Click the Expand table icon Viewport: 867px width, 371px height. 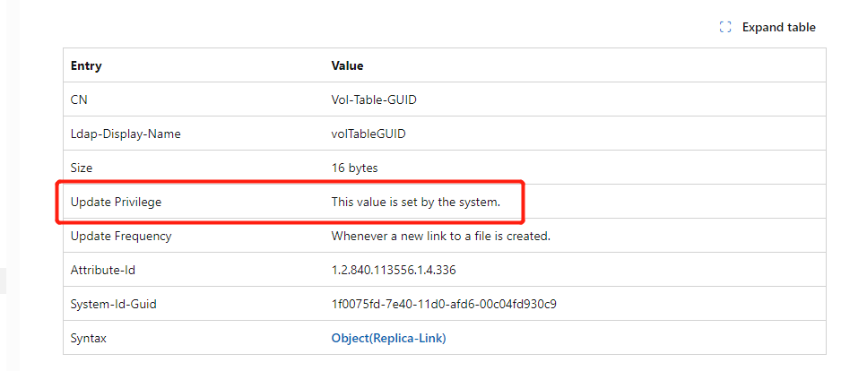point(725,27)
